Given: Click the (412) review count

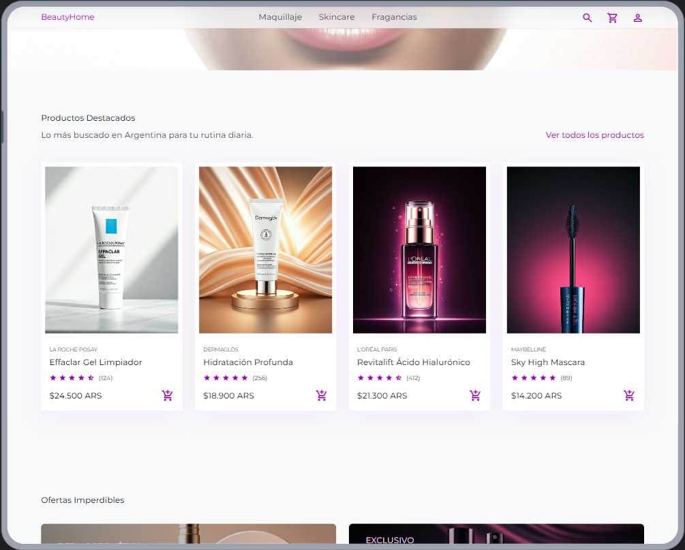Looking at the screenshot, I should click(x=413, y=378).
